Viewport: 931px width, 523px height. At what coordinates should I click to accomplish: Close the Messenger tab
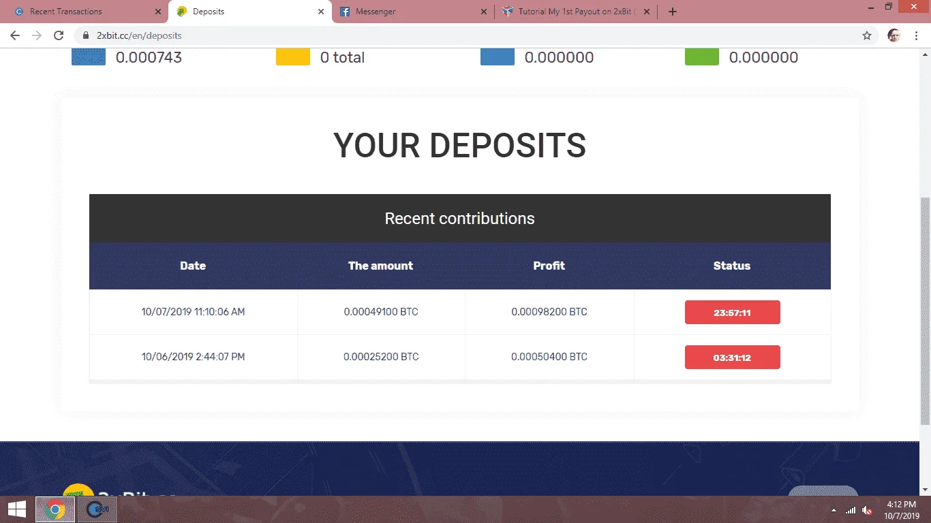click(x=484, y=12)
